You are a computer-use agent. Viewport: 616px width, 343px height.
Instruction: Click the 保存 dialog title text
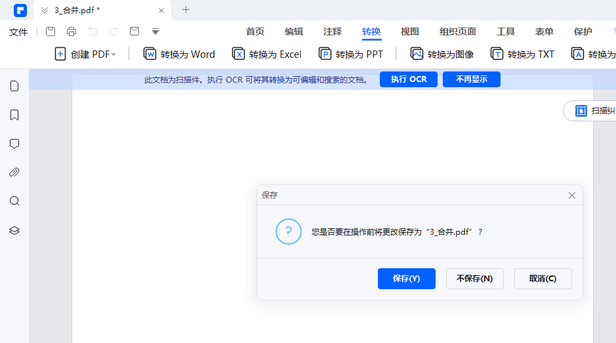(270, 195)
